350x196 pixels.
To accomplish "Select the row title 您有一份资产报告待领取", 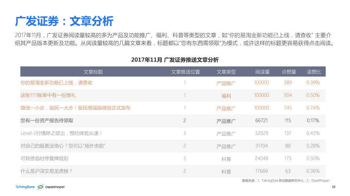I will (x=47, y=121).
